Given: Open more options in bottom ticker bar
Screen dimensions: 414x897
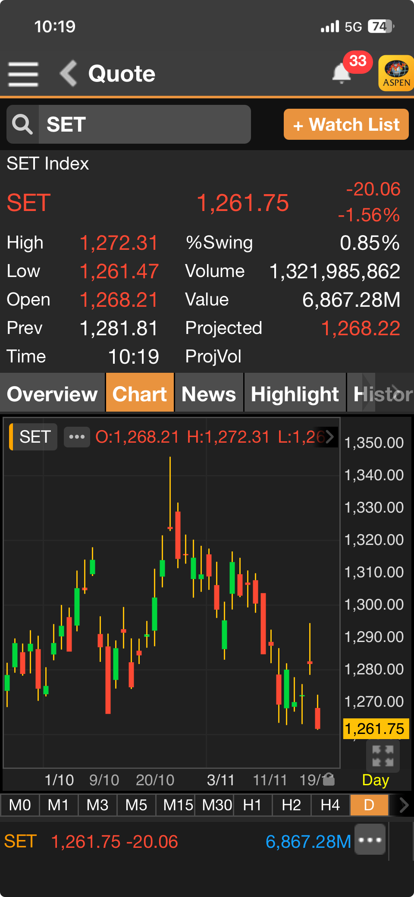Looking at the screenshot, I should point(370,839).
